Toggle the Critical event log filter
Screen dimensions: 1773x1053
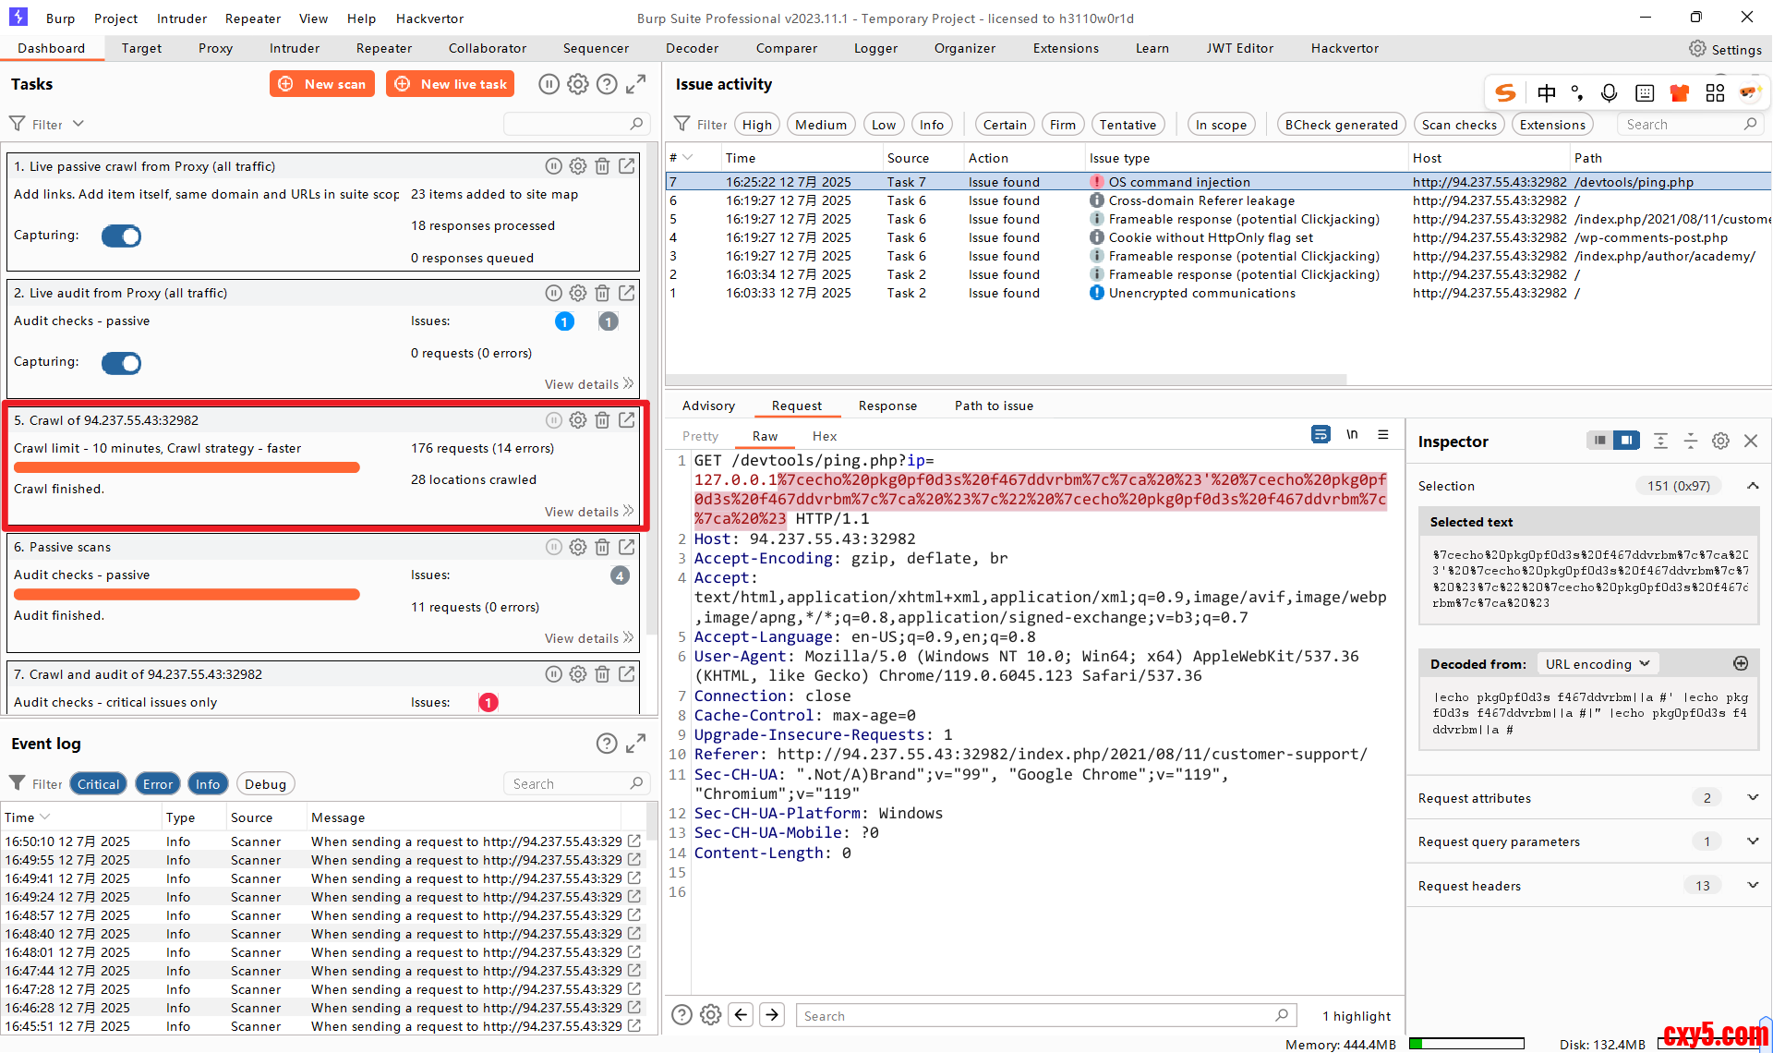pyautogui.click(x=98, y=784)
